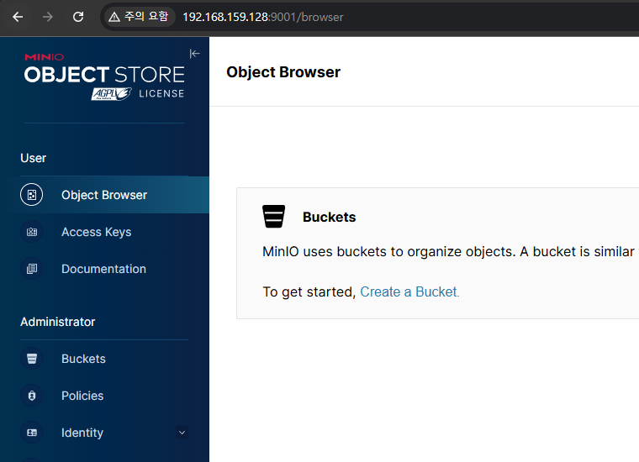Open the Access Keys menu item
639x462 pixels.
click(104, 232)
